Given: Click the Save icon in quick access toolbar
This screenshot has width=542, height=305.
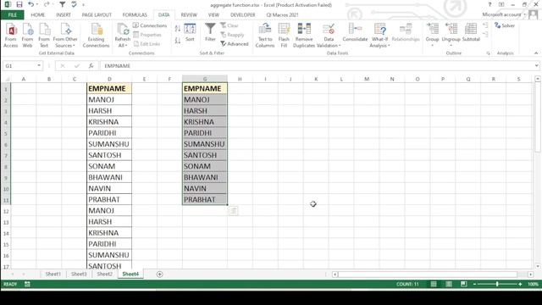Looking at the screenshot, I should coord(19,4).
